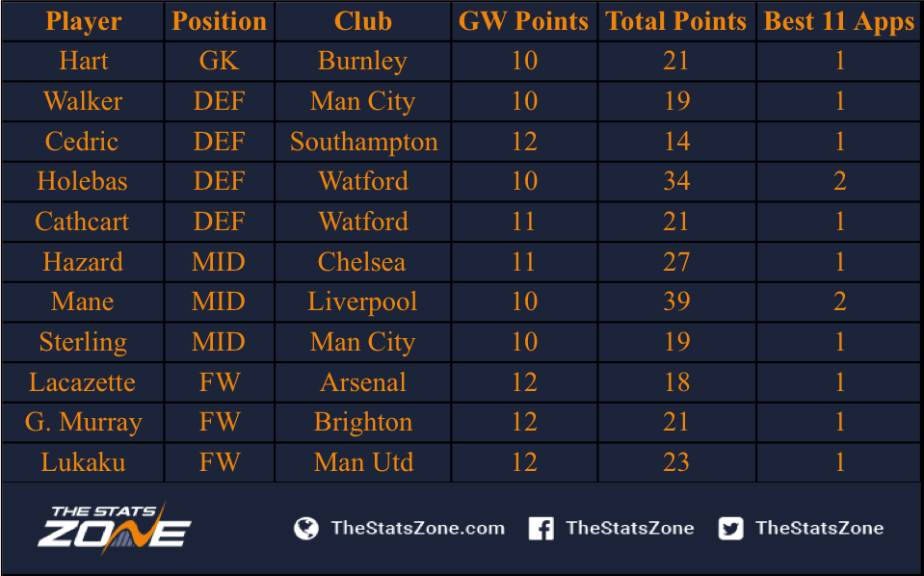Select the Man Utd club cell
This screenshot has width=924, height=576.
point(363,462)
